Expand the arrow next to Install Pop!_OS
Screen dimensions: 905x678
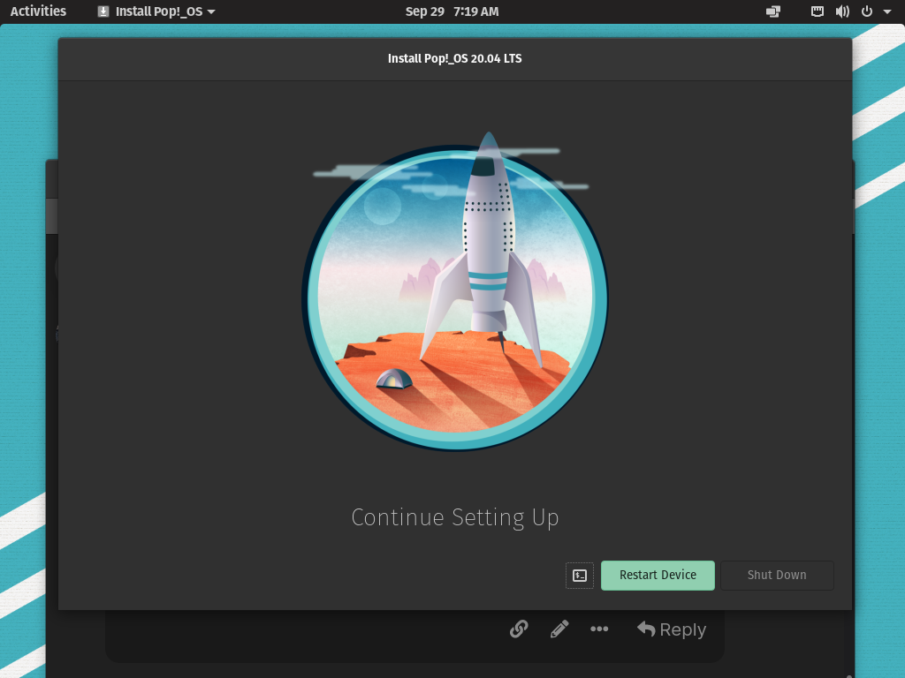tap(211, 12)
